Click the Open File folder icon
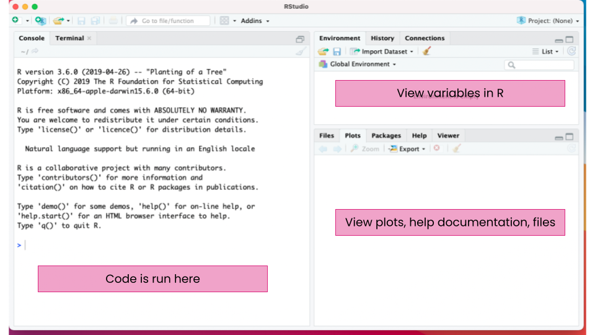 tap(58, 20)
